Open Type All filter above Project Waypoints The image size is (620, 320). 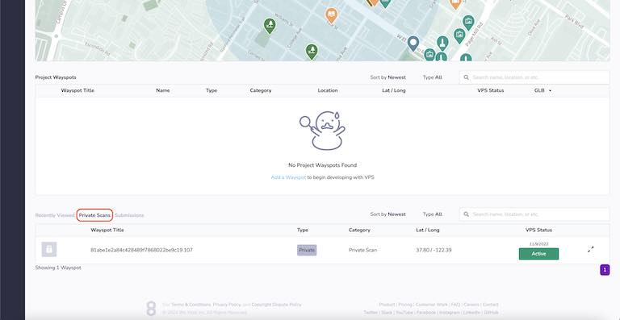click(432, 77)
